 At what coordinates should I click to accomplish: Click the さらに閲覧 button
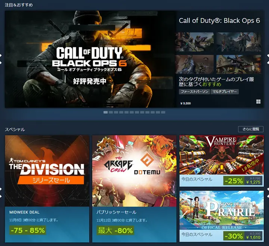251,129
